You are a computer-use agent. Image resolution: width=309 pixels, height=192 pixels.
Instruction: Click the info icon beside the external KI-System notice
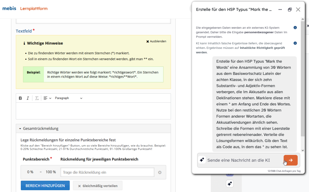pos(295,28)
